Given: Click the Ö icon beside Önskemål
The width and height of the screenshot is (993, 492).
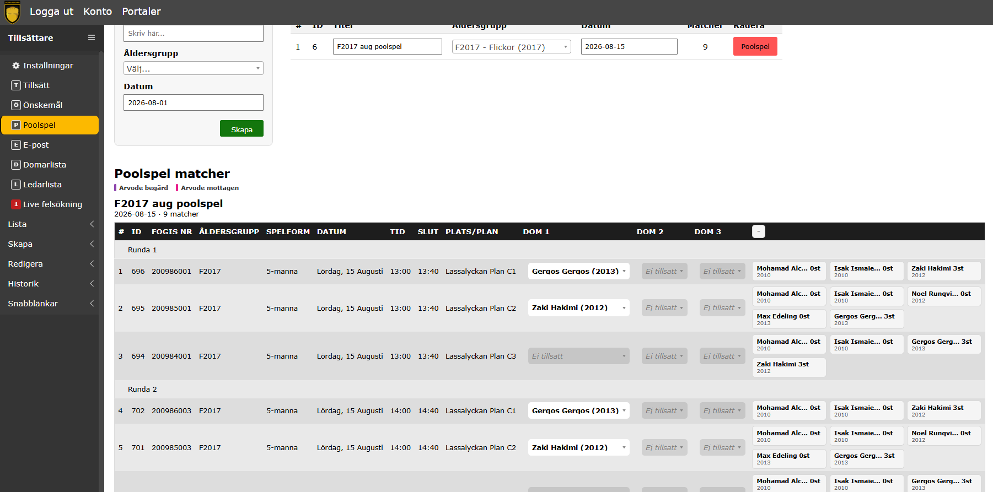Looking at the screenshot, I should pos(16,105).
